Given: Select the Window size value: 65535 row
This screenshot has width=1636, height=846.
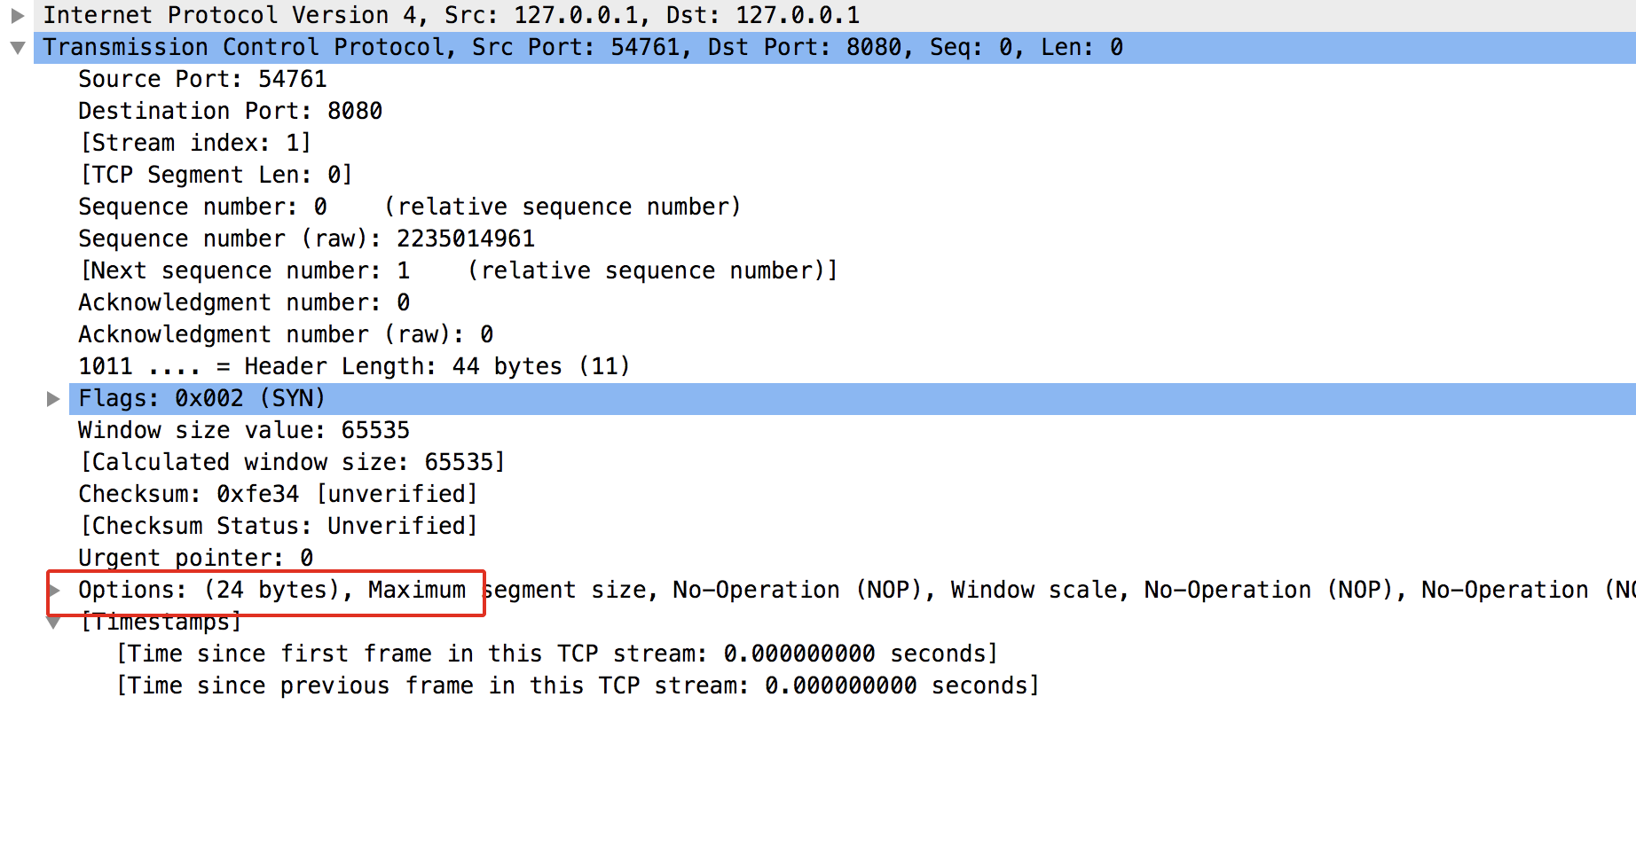Looking at the screenshot, I should tap(244, 430).
